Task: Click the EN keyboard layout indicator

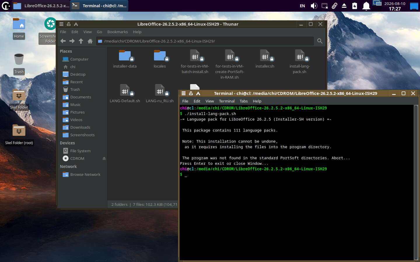Action: pos(302,6)
